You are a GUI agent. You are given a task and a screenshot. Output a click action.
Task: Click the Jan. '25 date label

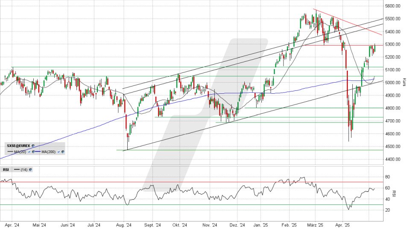click(261, 225)
